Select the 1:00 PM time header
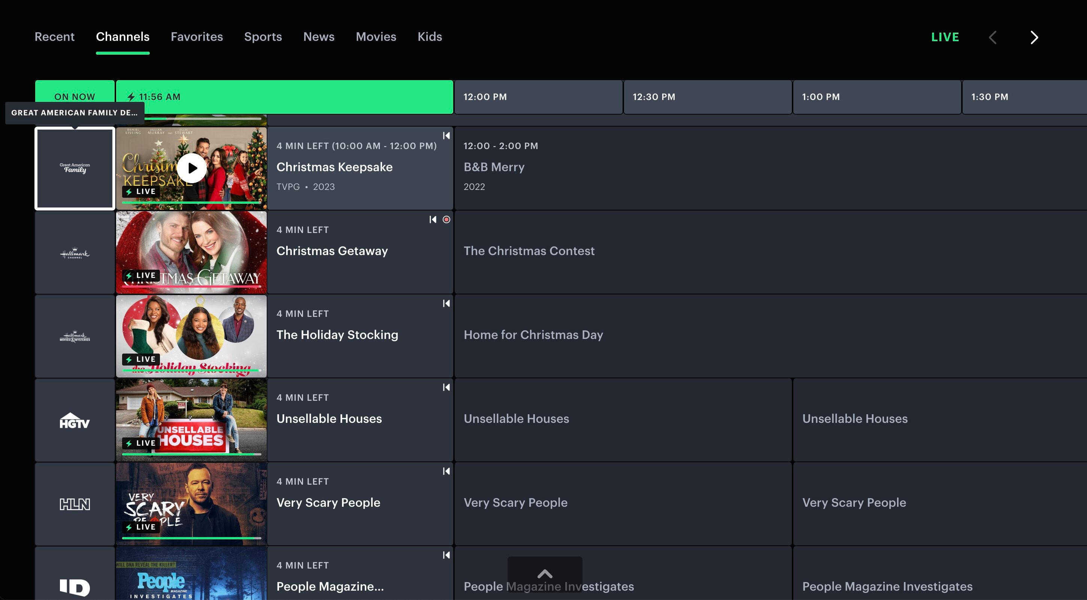The width and height of the screenshot is (1087, 600). [877, 97]
